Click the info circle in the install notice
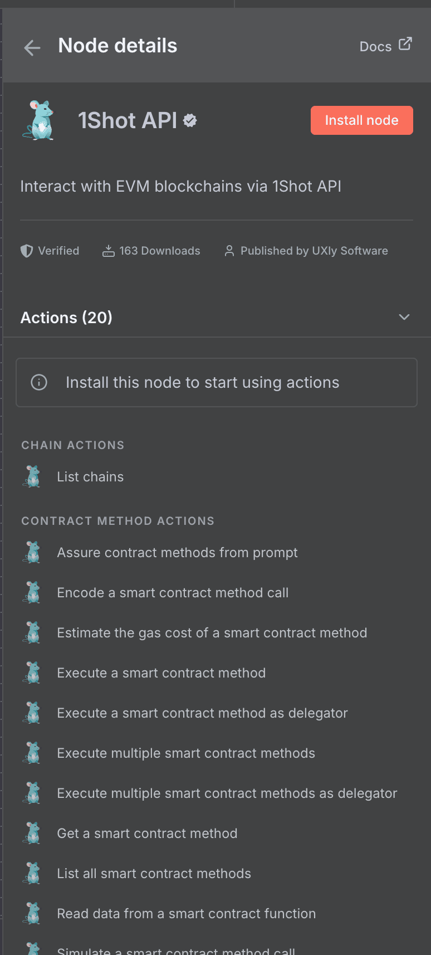 click(x=39, y=382)
